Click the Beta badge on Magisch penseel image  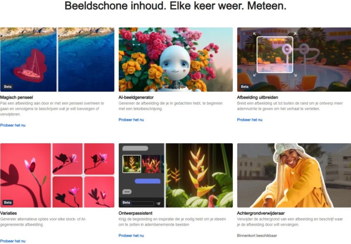pyautogui.click(x=8, y=87)
